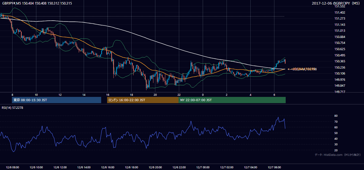Click the 150.884 price axis label
Viewport: 364px width, 170px height.
pos(340,37)
